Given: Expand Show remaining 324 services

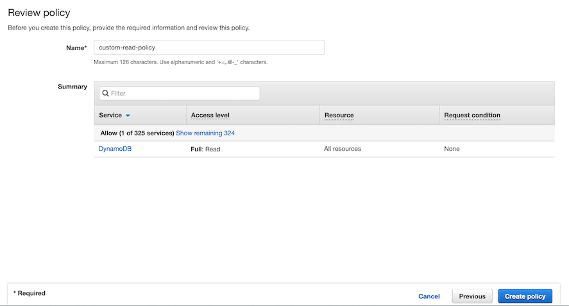Looking at the screenshot, I should (205, 133).
